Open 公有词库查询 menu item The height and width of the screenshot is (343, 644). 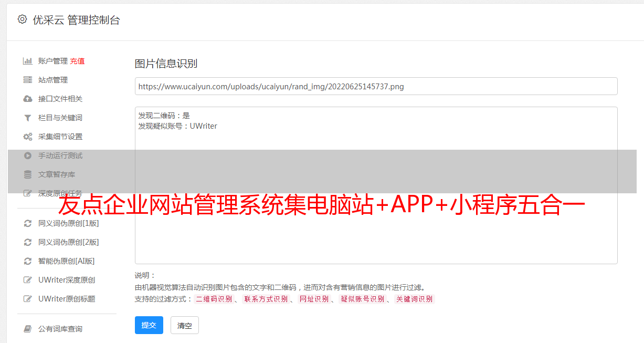[60, 329]
